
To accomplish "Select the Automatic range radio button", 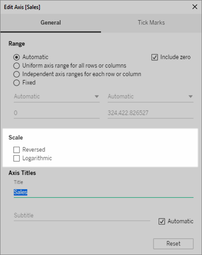I will (x=17, y=57).
